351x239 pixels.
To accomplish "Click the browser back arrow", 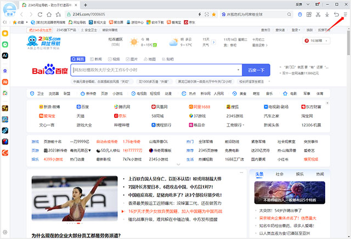I will coord(22,15).
